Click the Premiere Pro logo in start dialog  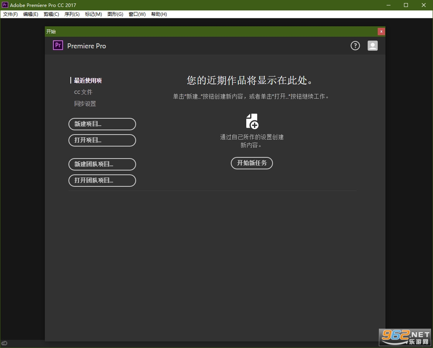coord(58,45)
